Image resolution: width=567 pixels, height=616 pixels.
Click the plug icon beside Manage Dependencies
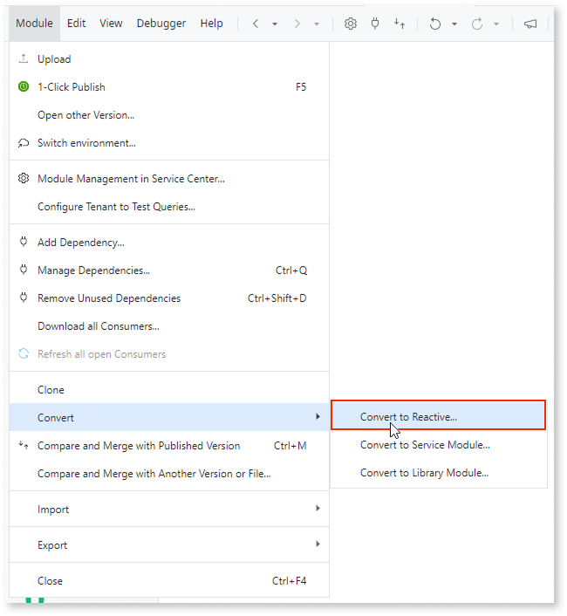[x=24, y=270]
